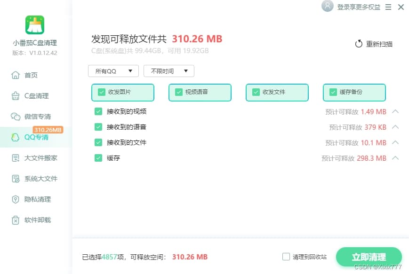Uncheck the 缓存备份 category checkbox
409x274 pixels.
(333, 92)
